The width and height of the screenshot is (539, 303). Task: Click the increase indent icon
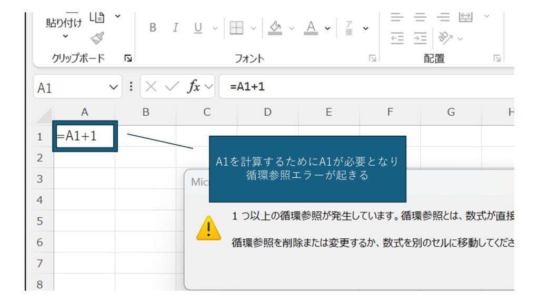point(420,38)
